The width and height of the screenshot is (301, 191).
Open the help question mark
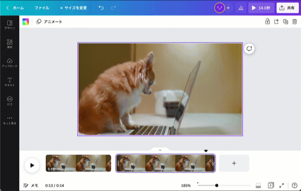pyautogui.click(x=294, y=186)
